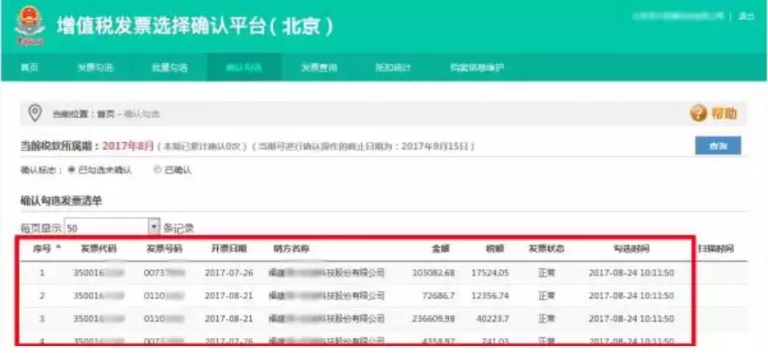This screenshot has height=353, width=768.
Task: Open the 发票查询 tab
Action: click(319, 68)
